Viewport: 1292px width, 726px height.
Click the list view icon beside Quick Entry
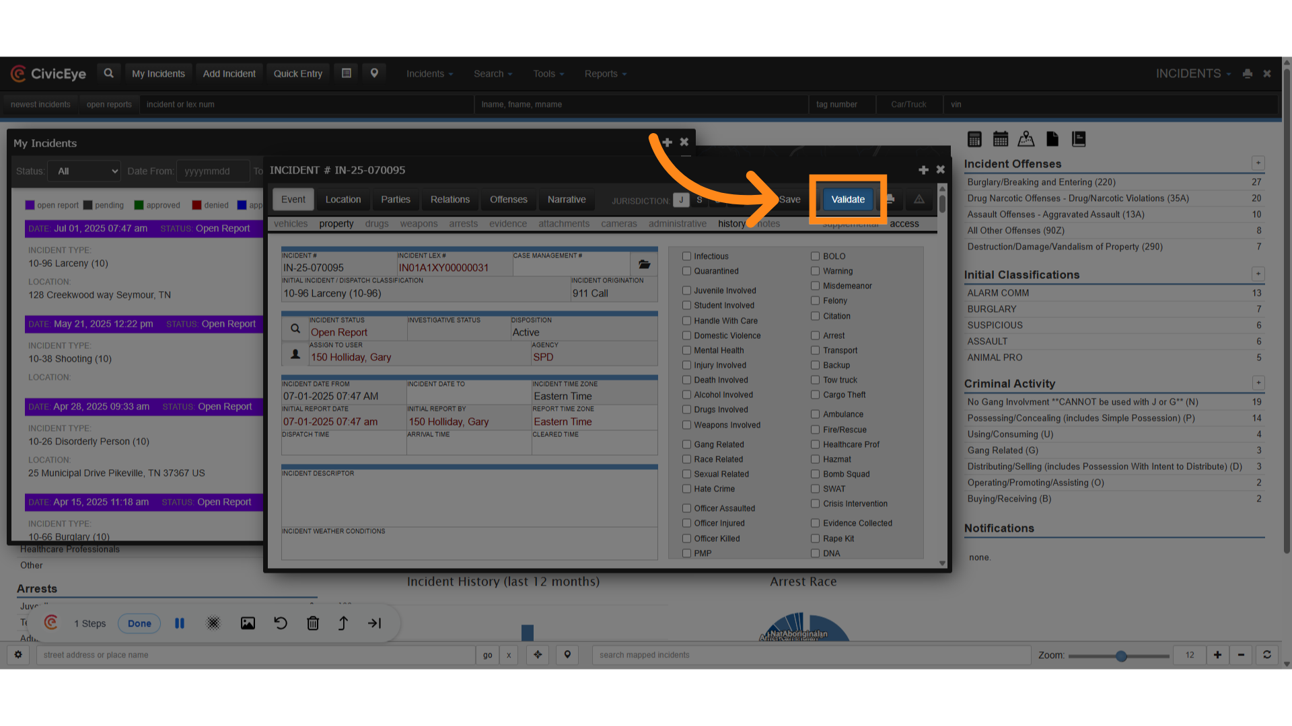click(x=347, y=73)
